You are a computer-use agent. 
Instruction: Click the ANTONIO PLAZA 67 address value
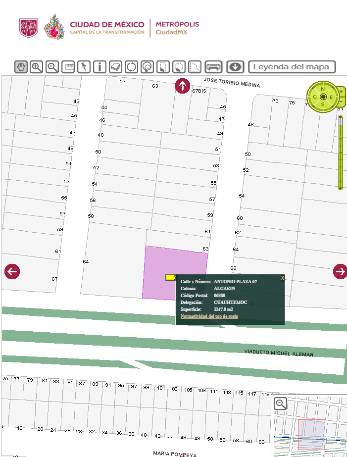coord(236,282)
